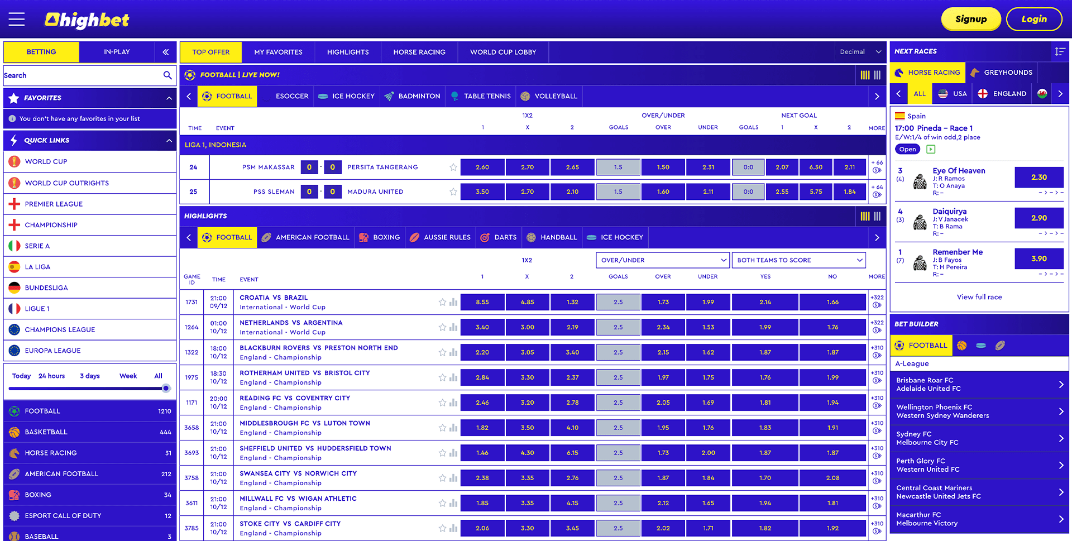The image size is (1072, 541).
Task: Open stats chart icon for Millwall vs Wigan
Action: pyautogui.click(x=453, y=503)
